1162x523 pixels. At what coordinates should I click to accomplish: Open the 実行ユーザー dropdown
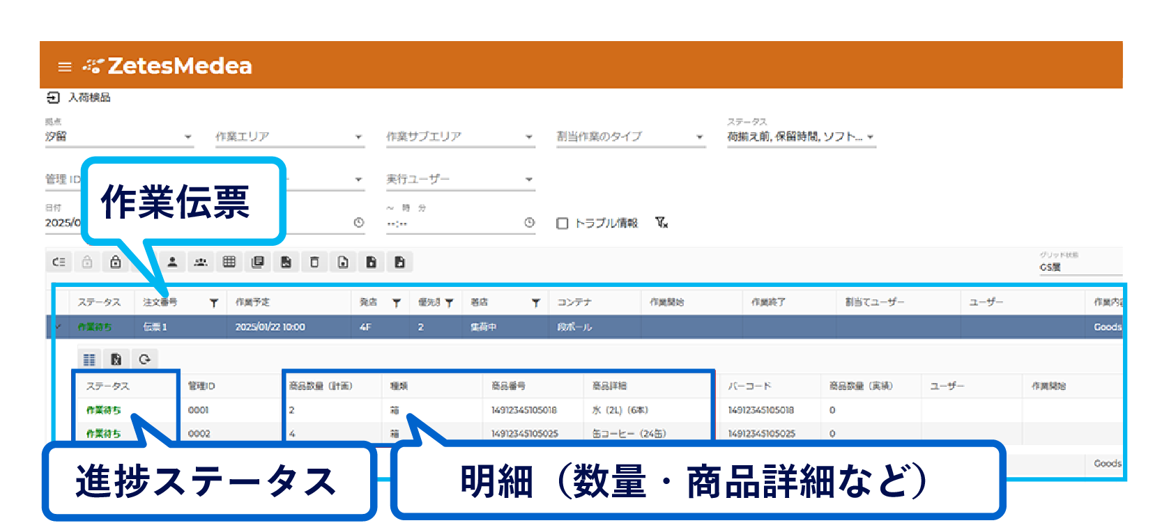pyautogui.click(x=460, y=180)
